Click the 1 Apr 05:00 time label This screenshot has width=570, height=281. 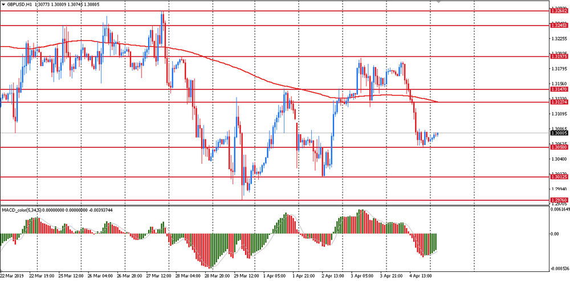click(x=275, y=276)
